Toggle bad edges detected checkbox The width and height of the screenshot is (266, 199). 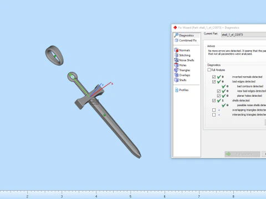pyautogui.click(x=214, y=82)
